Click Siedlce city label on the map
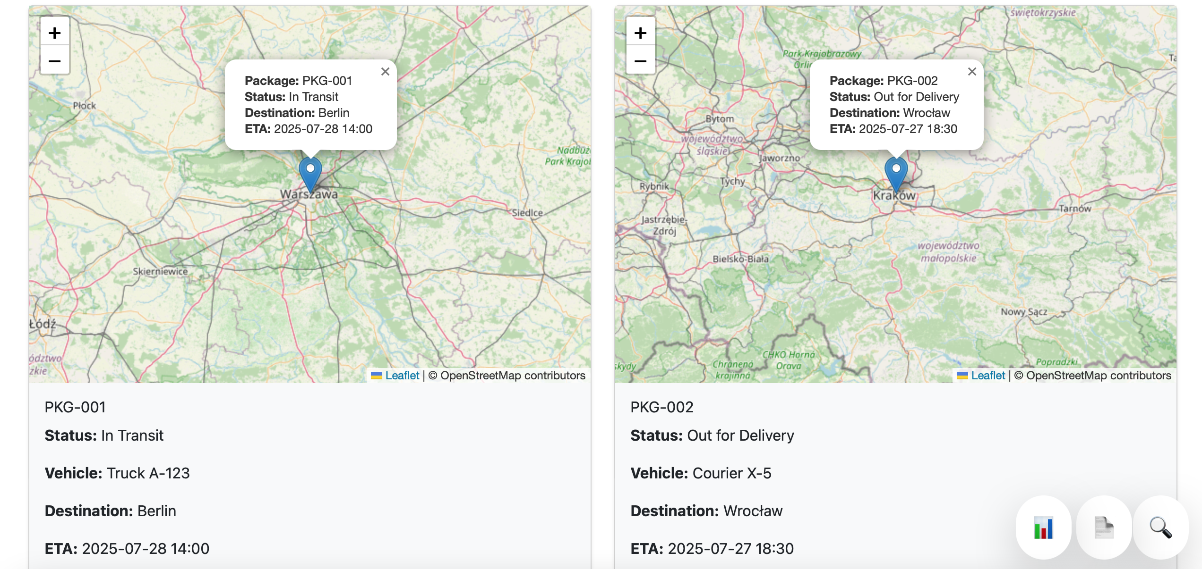 527,213
